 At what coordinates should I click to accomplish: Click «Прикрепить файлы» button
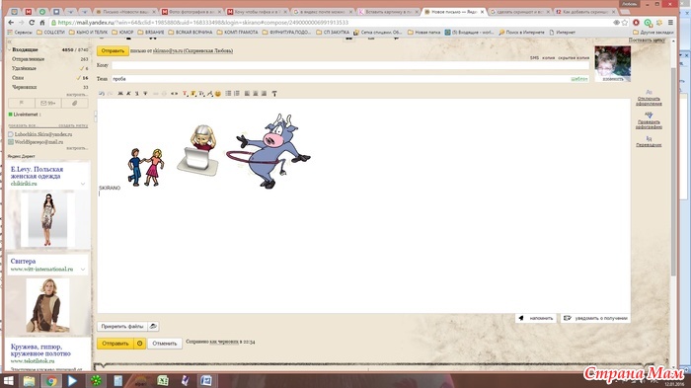pyautogui.click(x=122, y=326)
